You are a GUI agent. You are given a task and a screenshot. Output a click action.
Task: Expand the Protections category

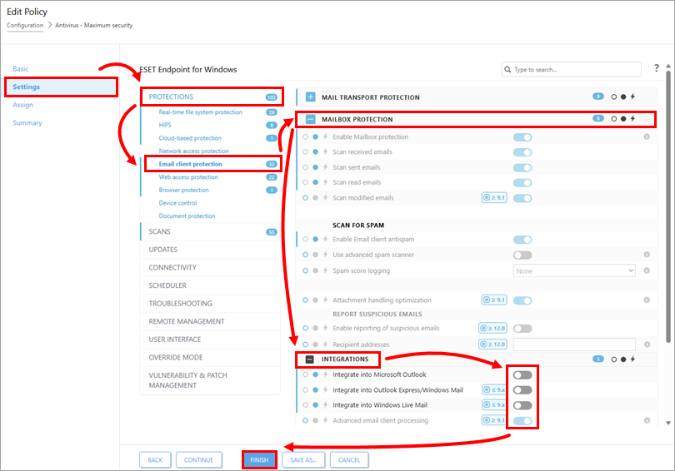211,97
